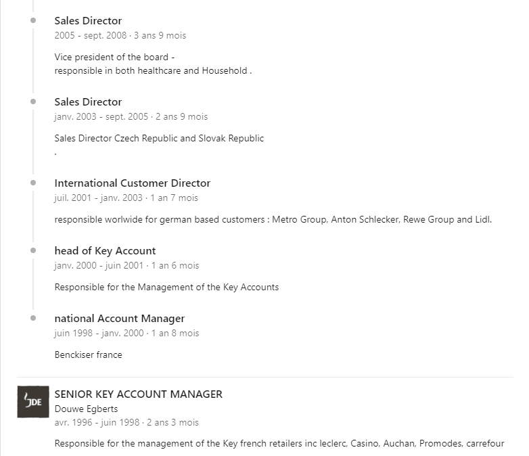Image resolution: width=529 pixels, height=456 pixels.
Task: Click the Czech Republic and Slovak Republic description
Action: click(159, 139)
